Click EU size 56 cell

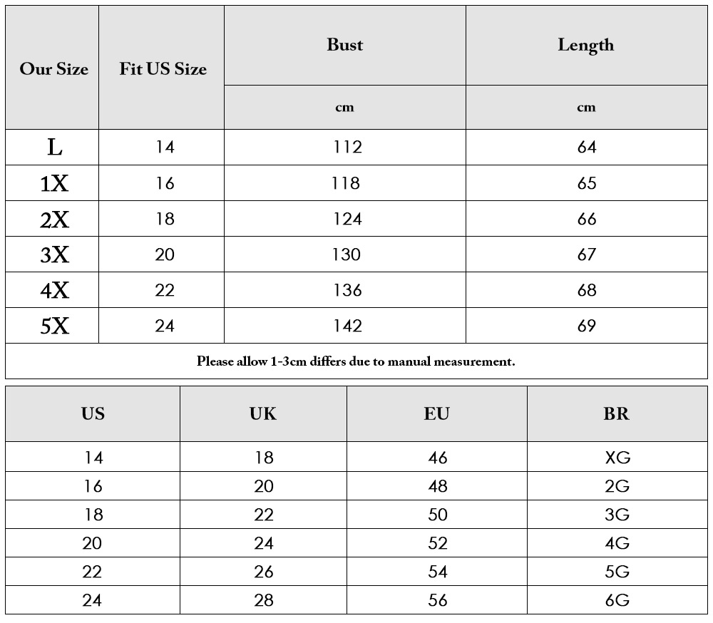tap(438, 600)
